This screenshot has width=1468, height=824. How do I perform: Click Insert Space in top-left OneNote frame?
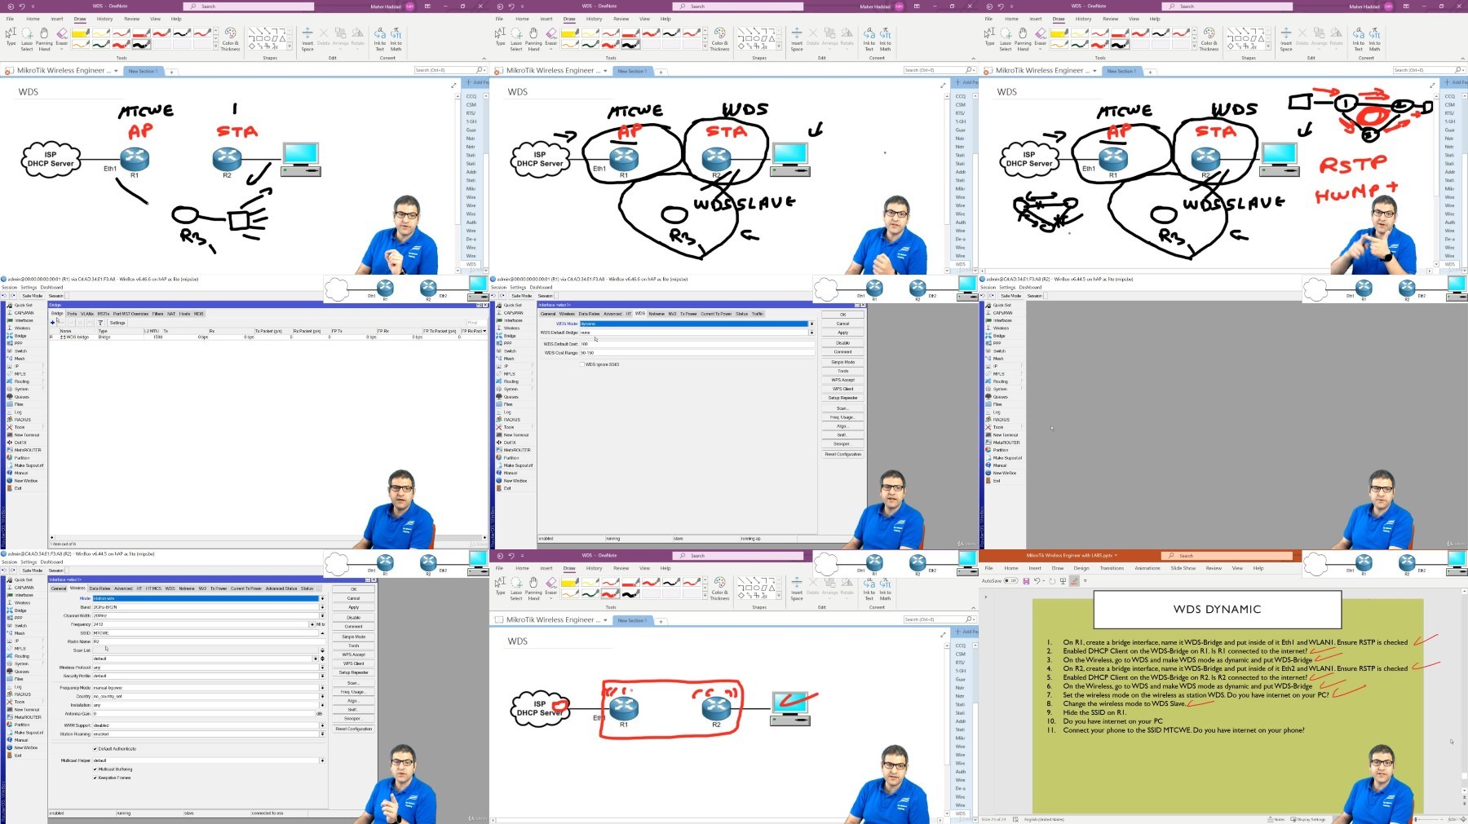point(307,39)
